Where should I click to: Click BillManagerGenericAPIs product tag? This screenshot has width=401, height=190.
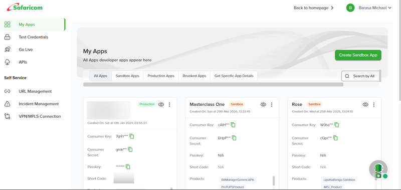click(x=238, y=180)
